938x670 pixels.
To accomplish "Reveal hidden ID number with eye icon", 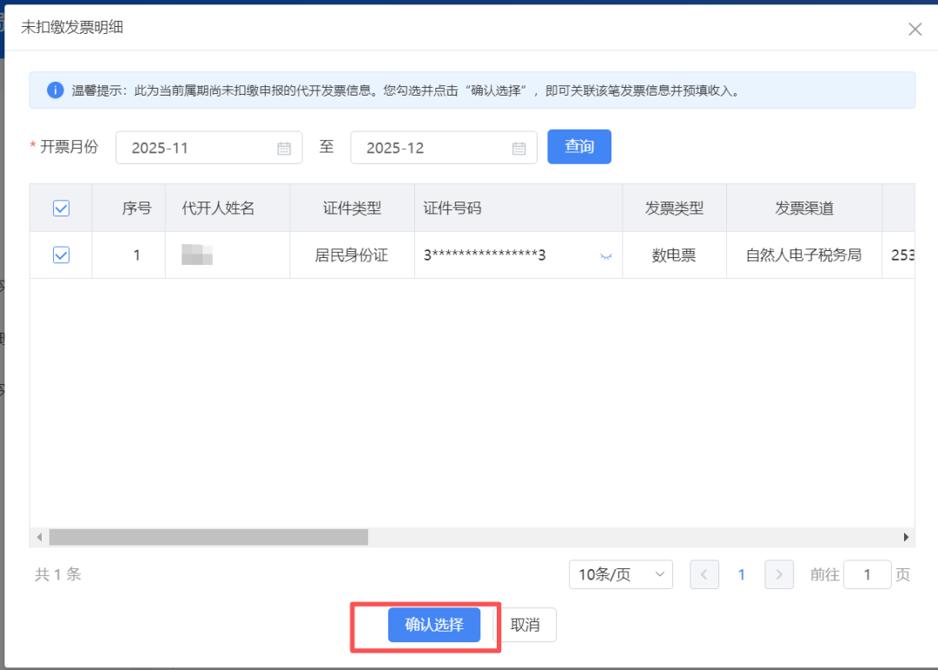I will [606, 256].
